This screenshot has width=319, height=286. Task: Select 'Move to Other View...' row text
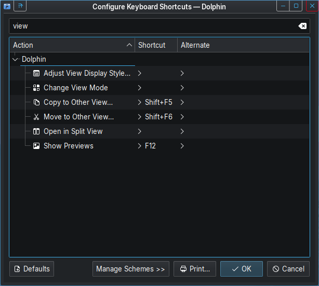pyautogui.click(x=79, y=117)
